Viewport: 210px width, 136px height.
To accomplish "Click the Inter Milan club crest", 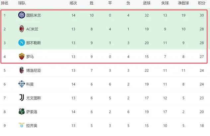I will coord(22,15).
